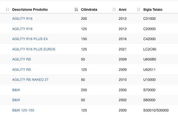Image resolution: width=178 pixels, height=117 pixels.
Task: Select frame code LC2C90 cell
Action: pyautogui.click(x=150, y=49)
